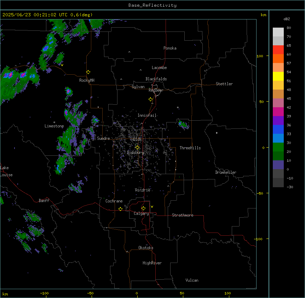This screenshot has height=298, width=305.
Task: Select the HighRiver label
Action: pyautogui.click(x=152, y=263)
